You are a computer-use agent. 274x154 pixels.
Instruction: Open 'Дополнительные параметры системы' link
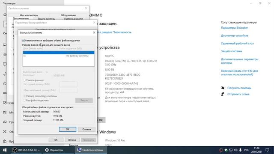point(239,61)
